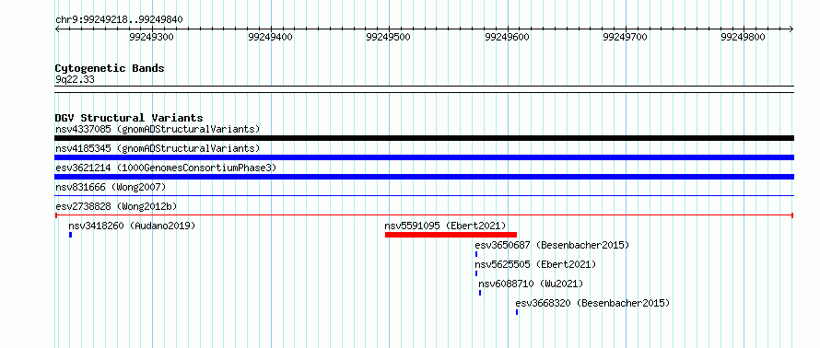The image size is (820, 348).
Task: Open the nsv5625505 (Ebert2021) label
Action: [535, 264]
